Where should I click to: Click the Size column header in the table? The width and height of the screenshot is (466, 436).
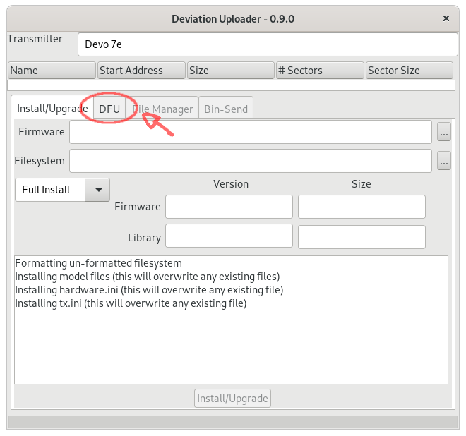(x=231, y=71)
